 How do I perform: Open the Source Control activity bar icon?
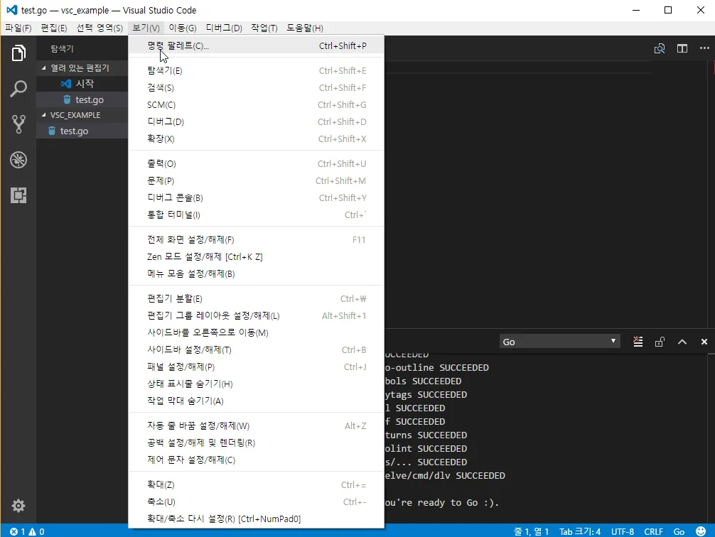[x=18, y=124]
